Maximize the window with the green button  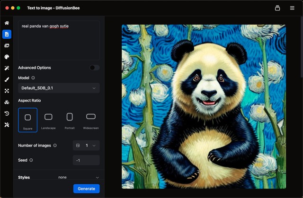pyautogui.click(x=18, y=8)
